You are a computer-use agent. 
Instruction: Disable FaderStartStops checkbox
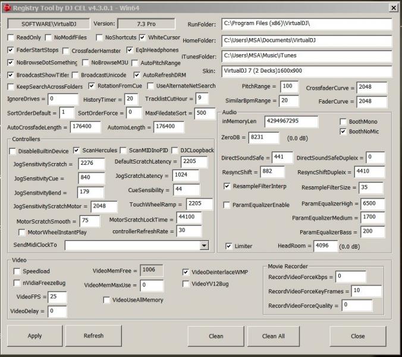point(11,50)
